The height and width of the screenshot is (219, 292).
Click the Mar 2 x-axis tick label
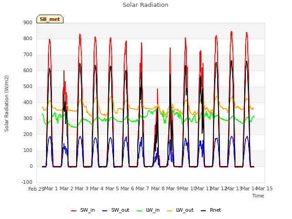point(67,188)
